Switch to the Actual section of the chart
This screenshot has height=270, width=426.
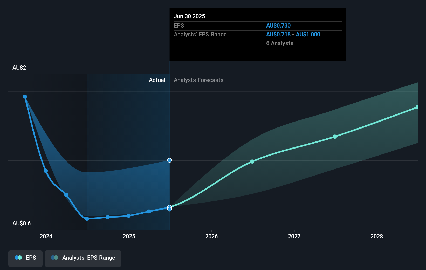tap(157, 80)
